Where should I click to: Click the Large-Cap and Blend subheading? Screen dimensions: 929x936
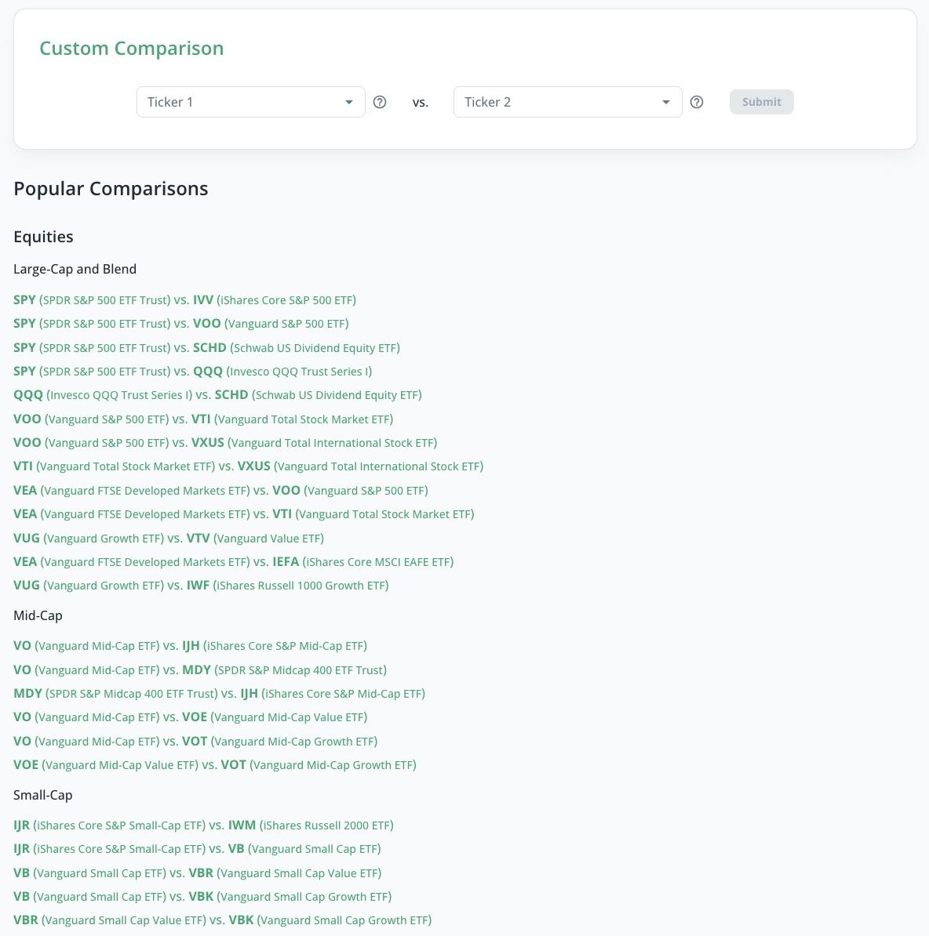point(75,269)
